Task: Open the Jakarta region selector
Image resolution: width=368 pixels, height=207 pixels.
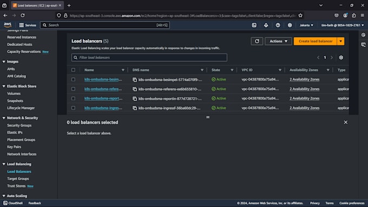Action: click(x=306, y=25)
